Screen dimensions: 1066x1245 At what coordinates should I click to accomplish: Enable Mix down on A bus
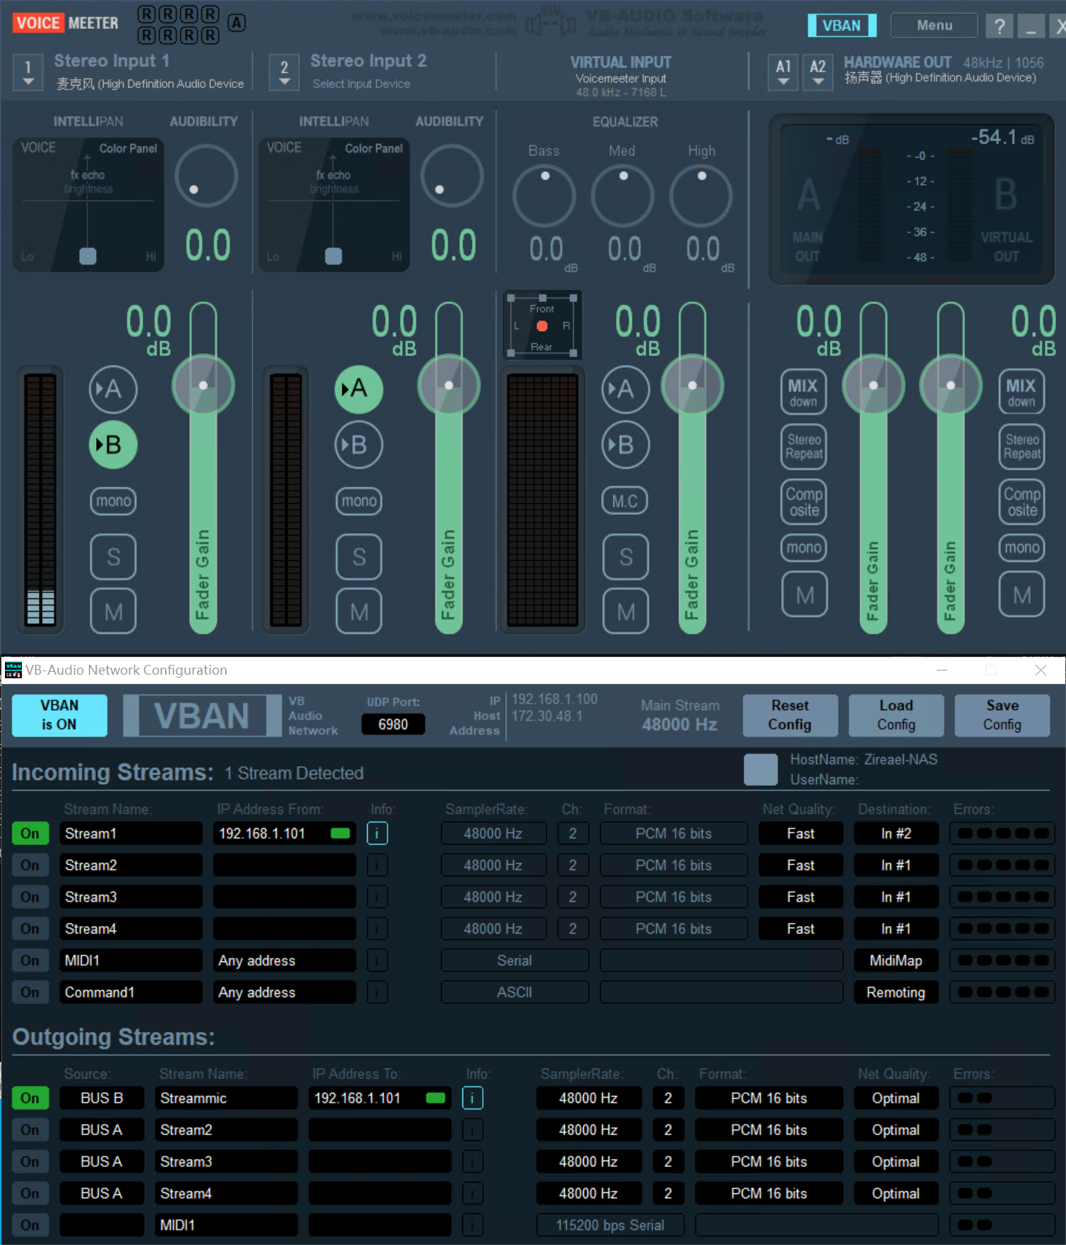click(803, 392)
